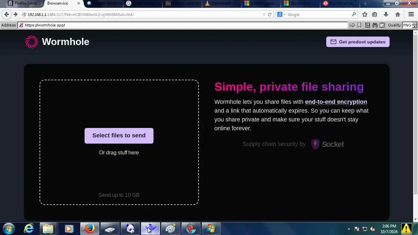Open the panda application in taskbar

pos(130,228)
